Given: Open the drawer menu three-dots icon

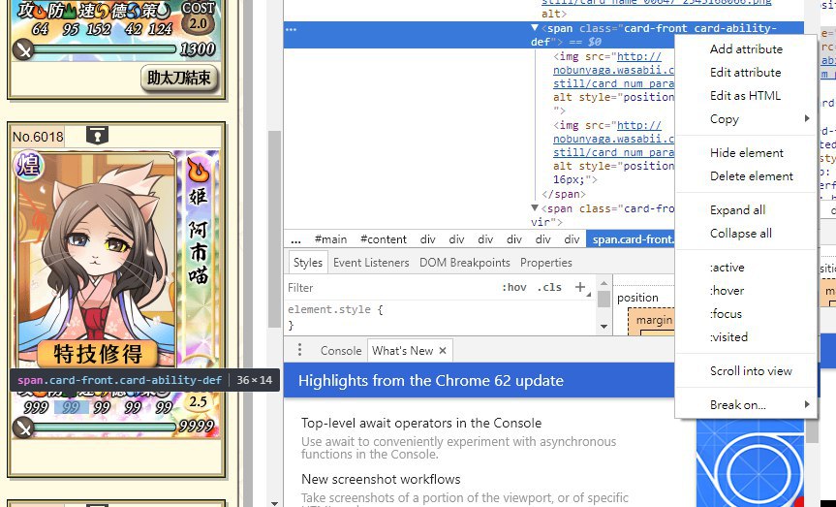Looking at the screenshot, I should (299, 350).
